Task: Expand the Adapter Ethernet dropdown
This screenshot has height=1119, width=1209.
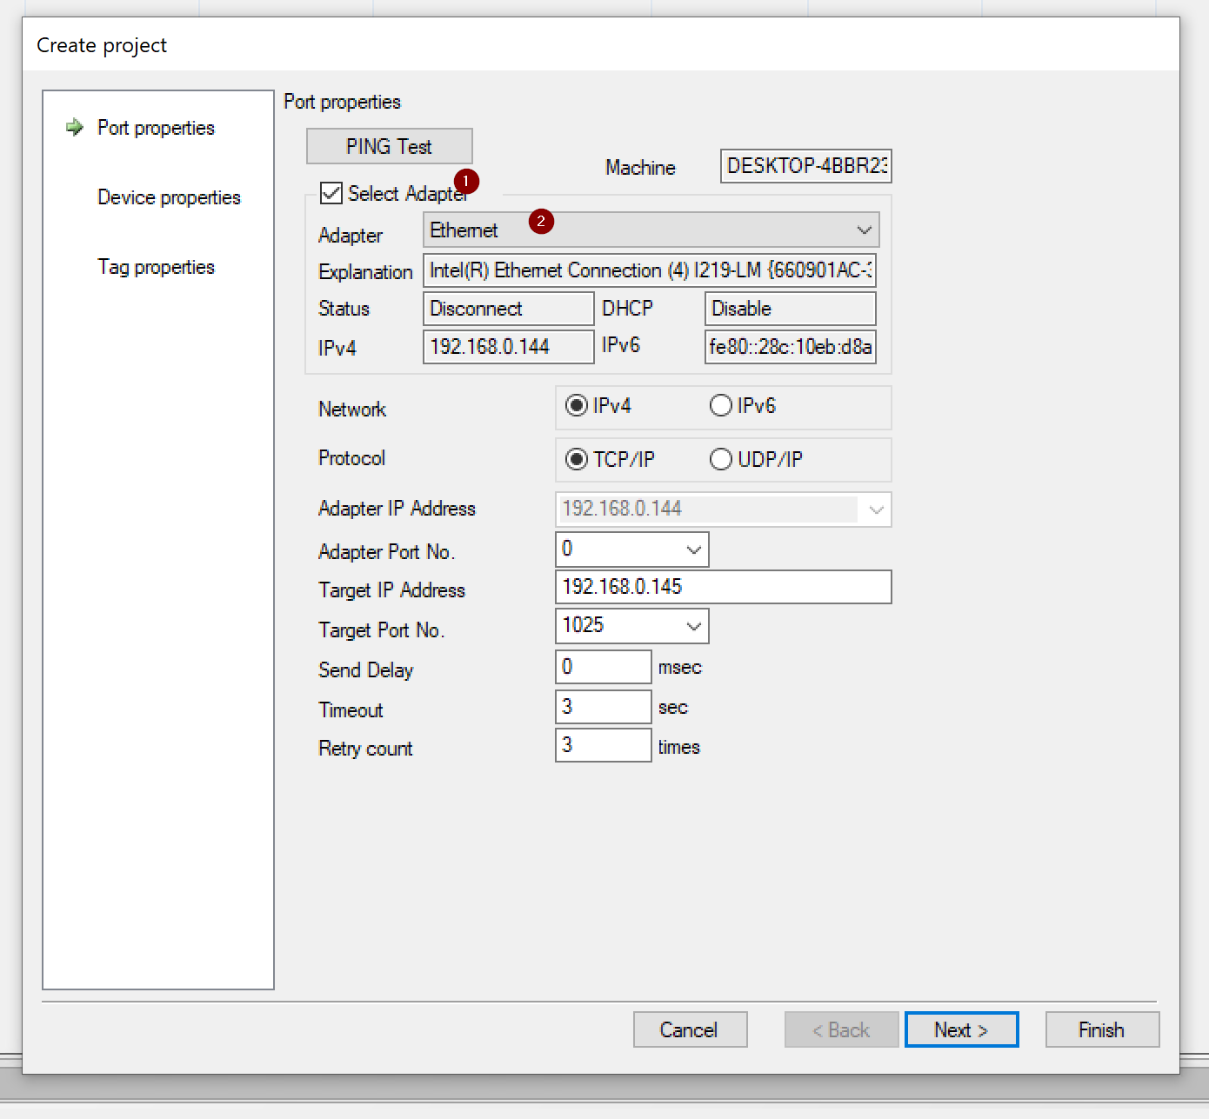Action: click(863, 230)
